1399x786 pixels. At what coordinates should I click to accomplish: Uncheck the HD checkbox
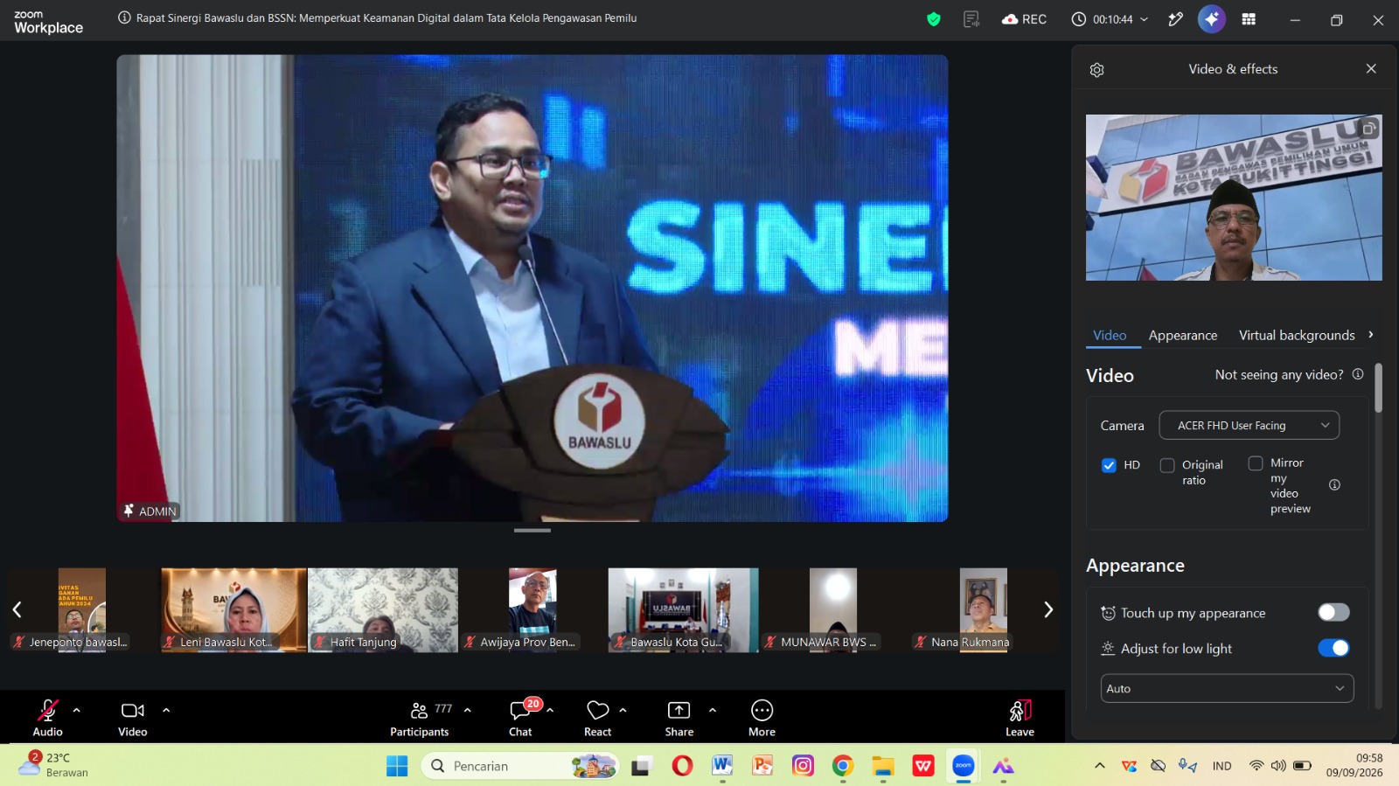click(x=1109, y=465)
